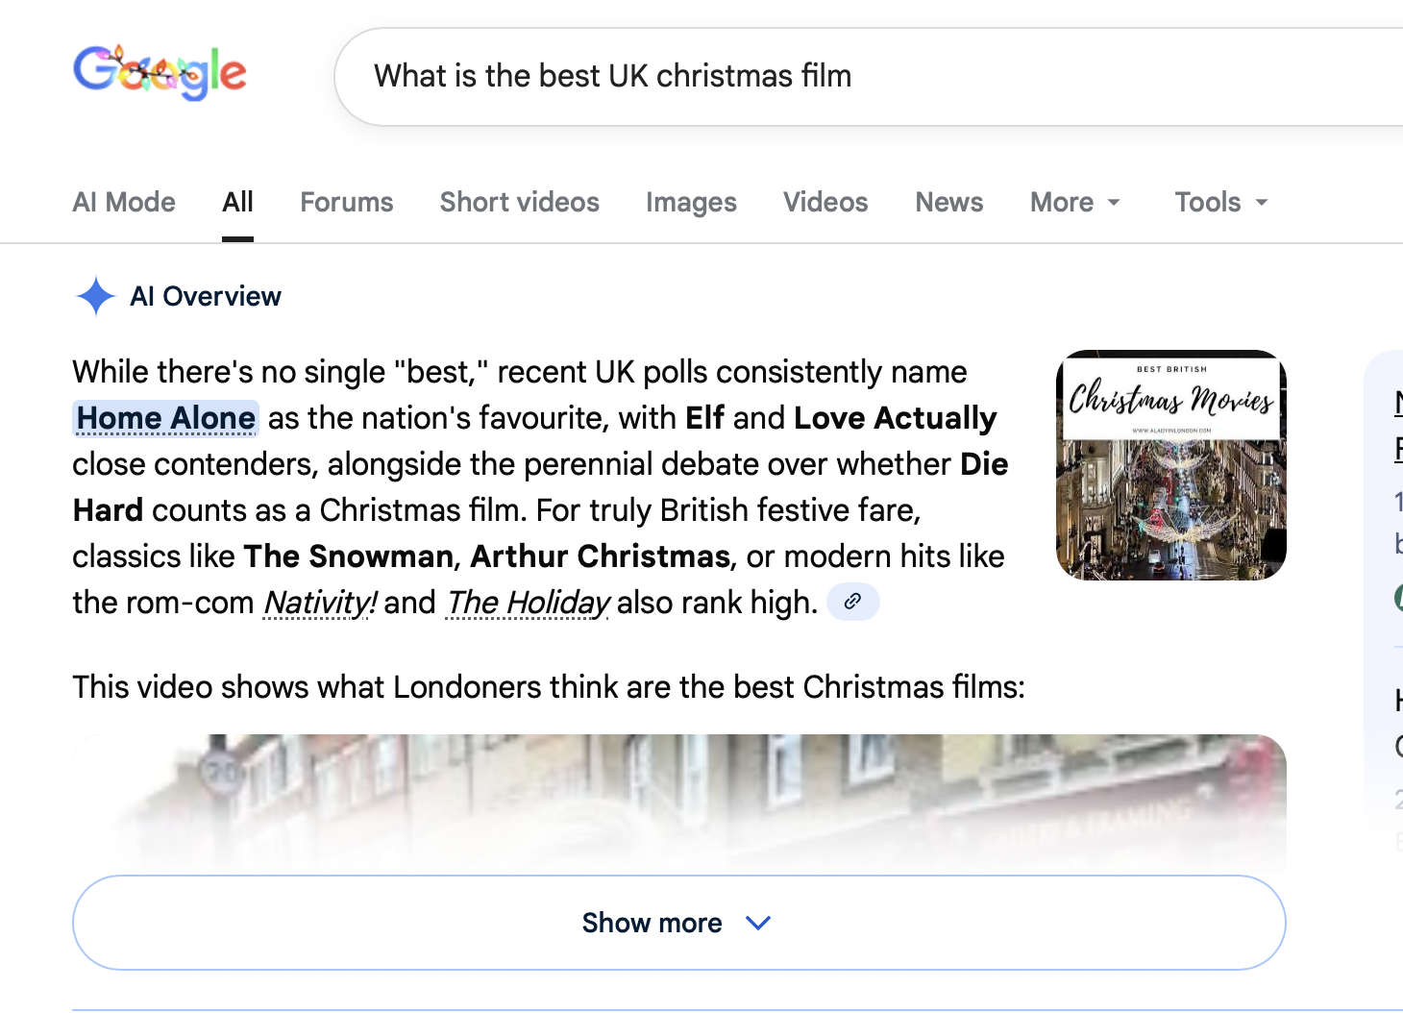Expand the overview with Show more
This screenshot has width=1403, height=1013.
click(x=678, y=923)
